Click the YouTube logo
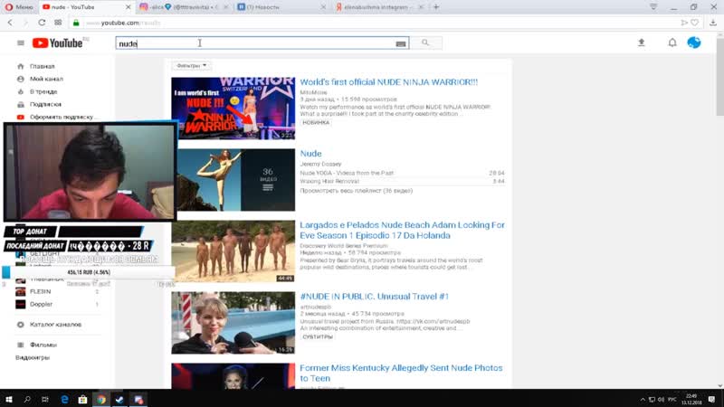The width and height of the screenshot is (724, 407). (58, 43)
